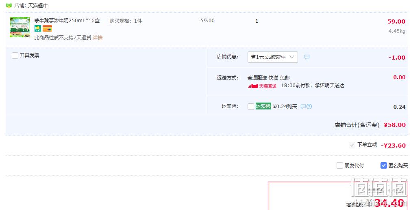
Task: Click the comment bubble icon beside the store discount
Action: pyautogui.click(x=307, y=57)
